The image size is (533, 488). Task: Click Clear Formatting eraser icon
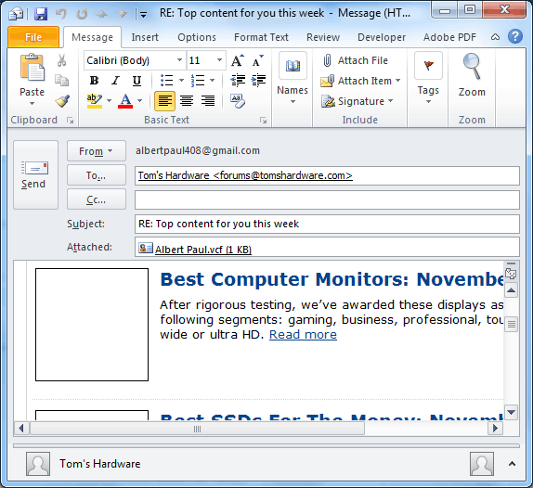(238, 101)
